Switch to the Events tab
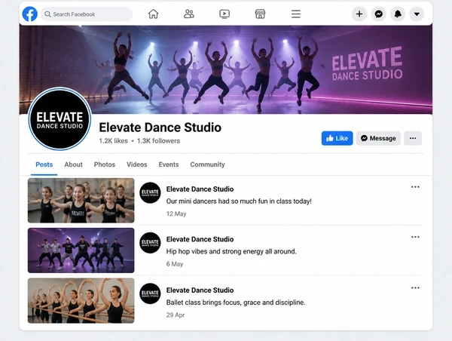This screenshot has height=341, width=452. 168,164
